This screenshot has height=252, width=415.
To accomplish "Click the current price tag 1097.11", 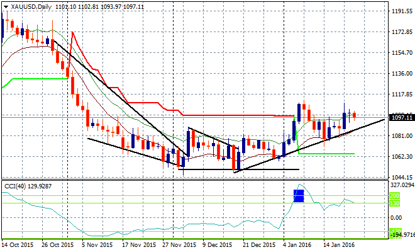I will [x=401, y=117].
